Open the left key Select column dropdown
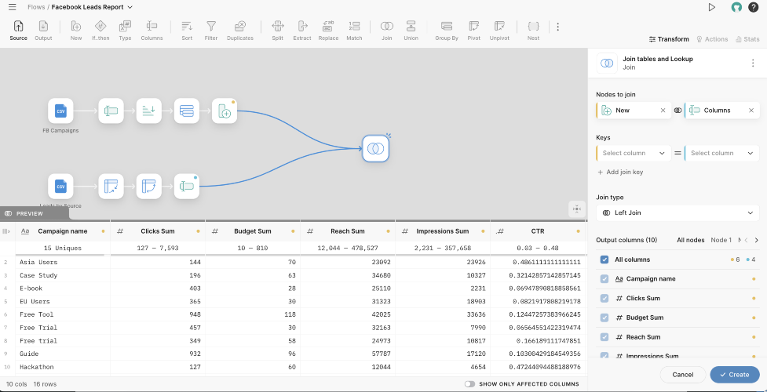Image resolution: width=767 pixels, height=392 pixels. pos(634,153)
